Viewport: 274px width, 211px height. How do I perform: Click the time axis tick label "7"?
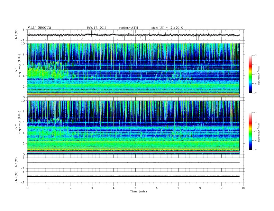[179, 188]
